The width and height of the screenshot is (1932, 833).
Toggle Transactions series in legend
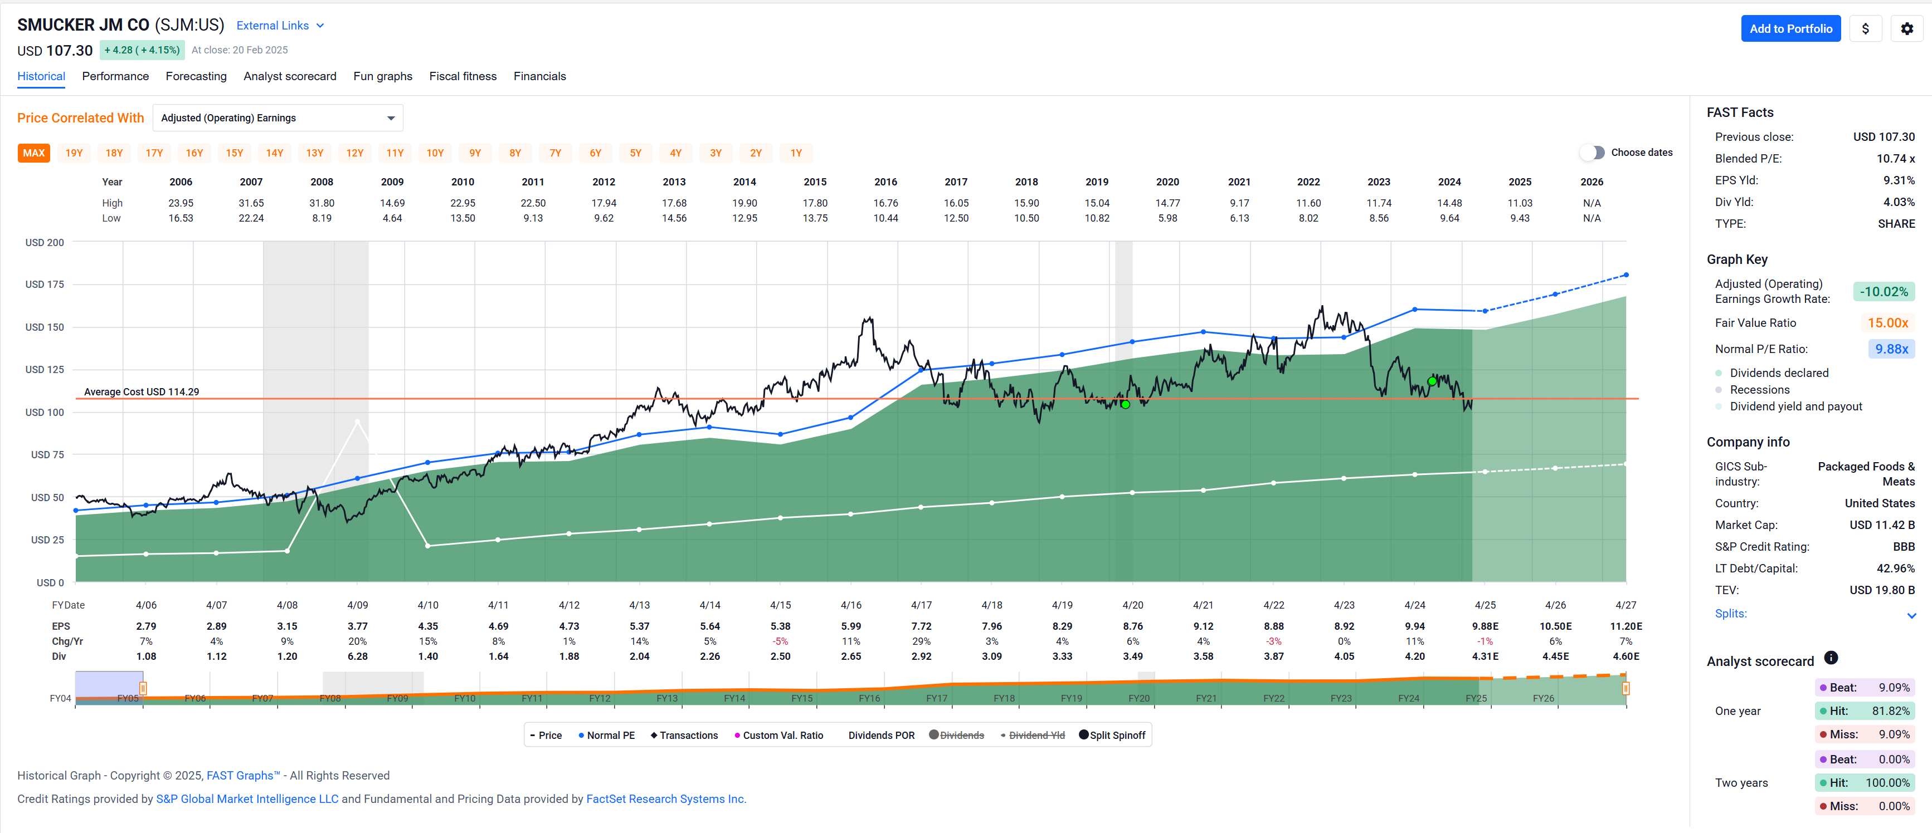(x=684, y=735)
